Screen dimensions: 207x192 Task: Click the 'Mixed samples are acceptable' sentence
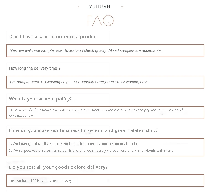(135, 51)
